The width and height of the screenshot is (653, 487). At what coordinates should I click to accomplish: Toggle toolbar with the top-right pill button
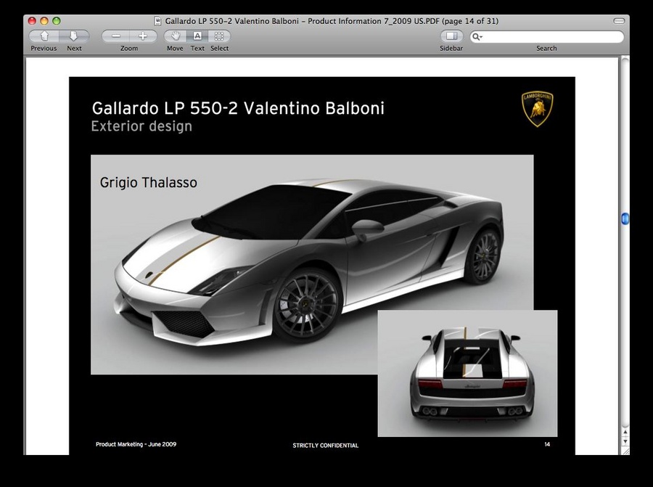point(618,21)
